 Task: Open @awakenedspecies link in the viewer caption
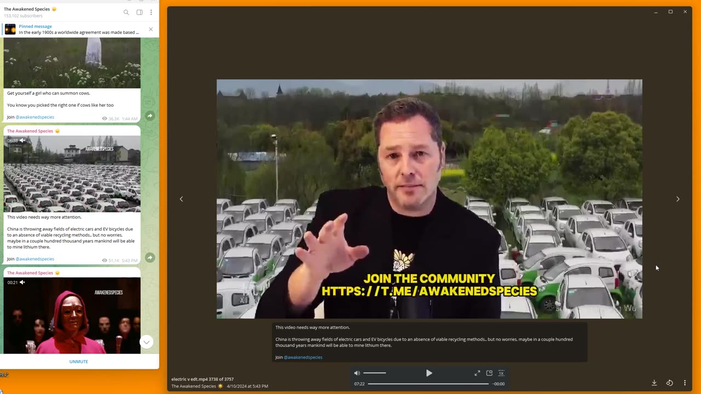(x=303, y=357)
